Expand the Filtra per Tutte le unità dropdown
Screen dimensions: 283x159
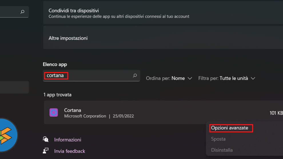[x=226, y=78]
